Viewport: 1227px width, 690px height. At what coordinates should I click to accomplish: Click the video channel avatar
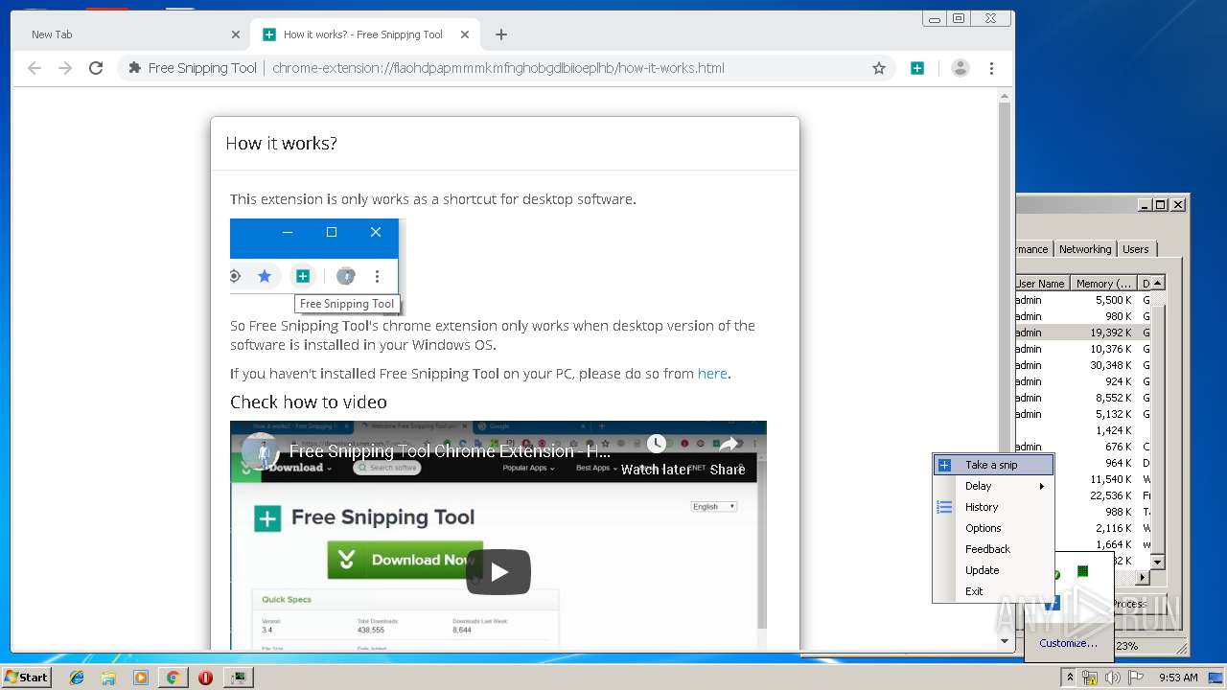pyautogui.click(x=260, y=451)
